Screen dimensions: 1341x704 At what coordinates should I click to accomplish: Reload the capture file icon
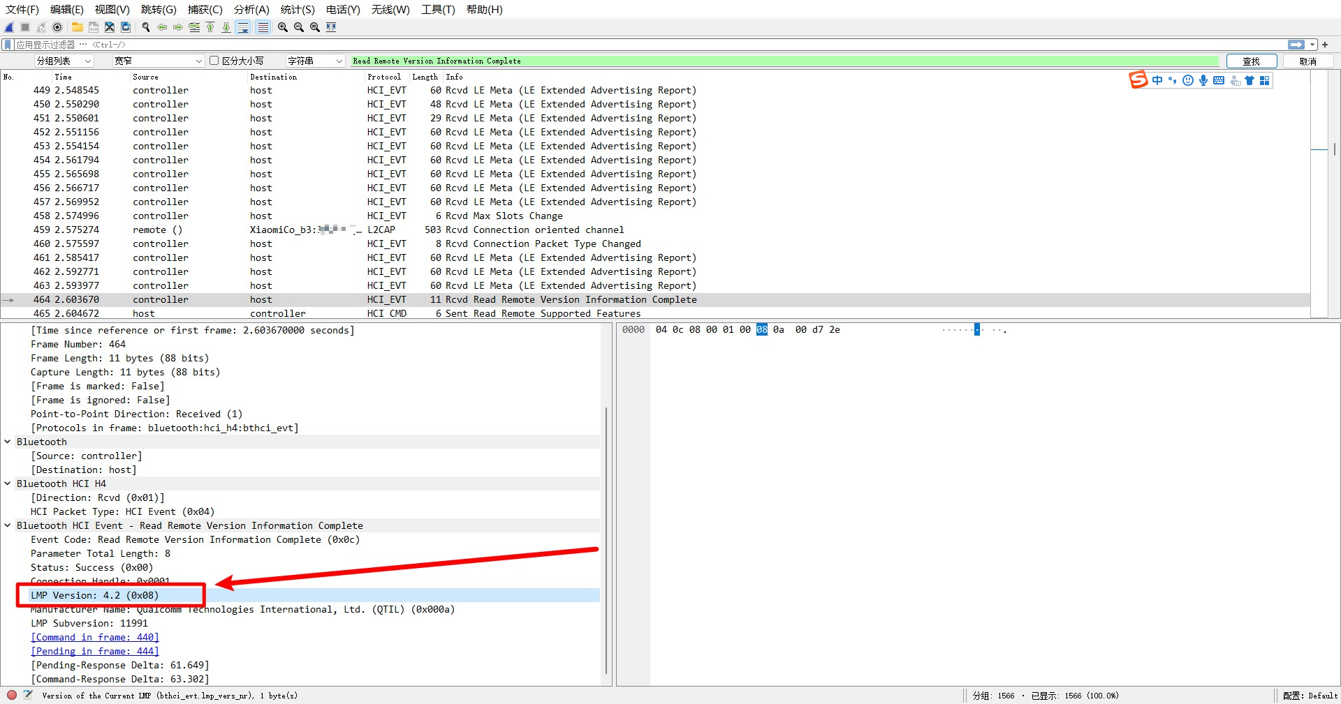pos(126,27)
